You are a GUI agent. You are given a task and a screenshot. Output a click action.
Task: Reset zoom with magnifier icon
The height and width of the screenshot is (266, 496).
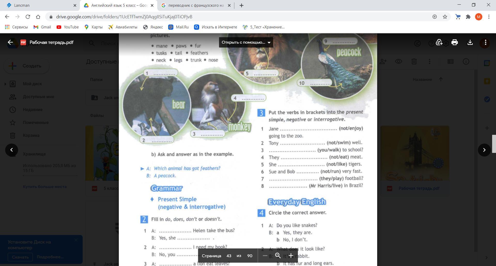tap(278, 256)
